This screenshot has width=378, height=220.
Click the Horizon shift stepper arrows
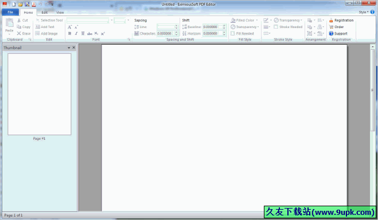[x=224, y=33]
